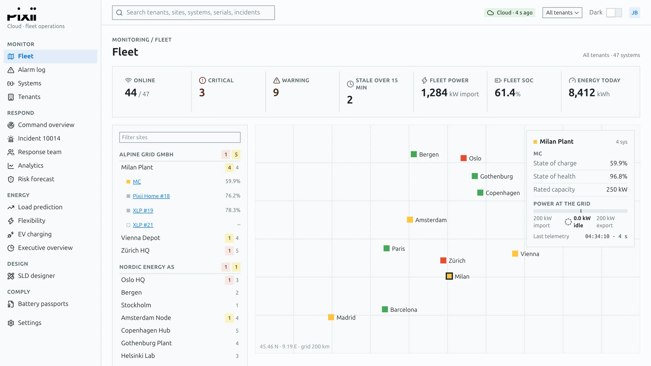Go to Systems in sidebar

click(x=50, y=83)
